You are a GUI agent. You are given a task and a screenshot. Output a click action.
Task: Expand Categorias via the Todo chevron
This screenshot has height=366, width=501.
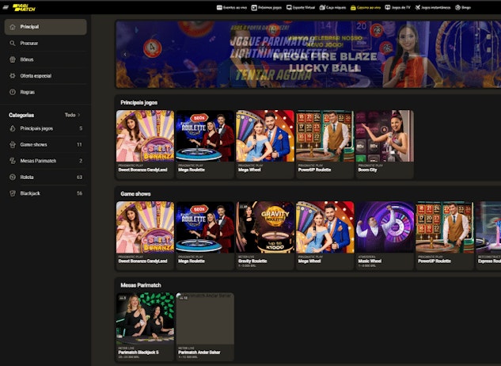pos(73,115)
